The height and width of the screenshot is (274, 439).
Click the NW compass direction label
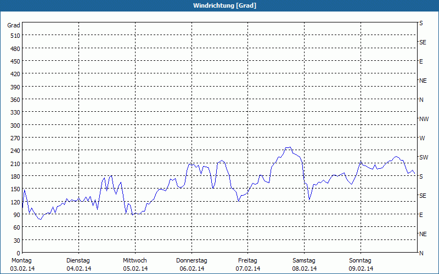424,119
